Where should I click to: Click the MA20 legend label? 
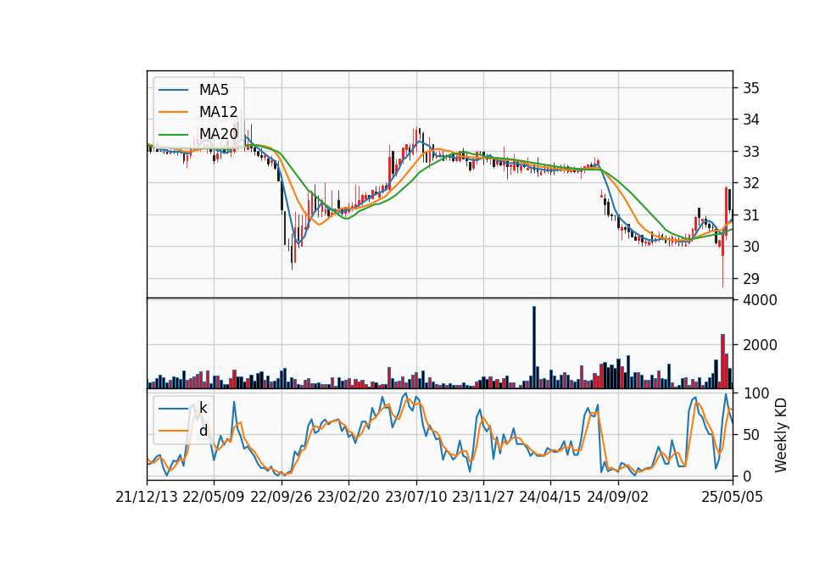[218, 134]
